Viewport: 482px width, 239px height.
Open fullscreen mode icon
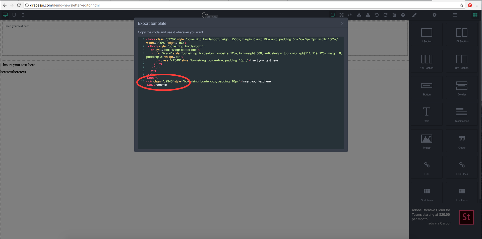coord(341,15)
